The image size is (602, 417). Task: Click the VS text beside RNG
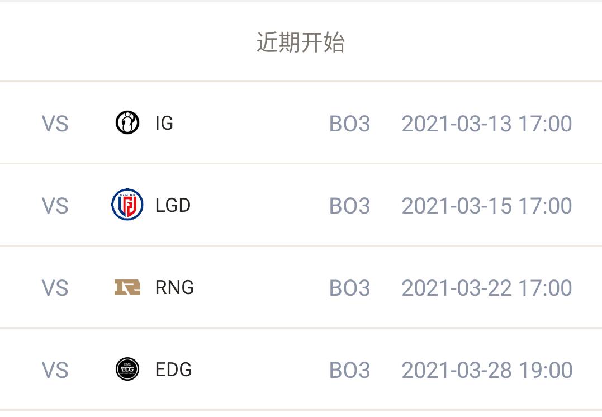click(55, 288)
